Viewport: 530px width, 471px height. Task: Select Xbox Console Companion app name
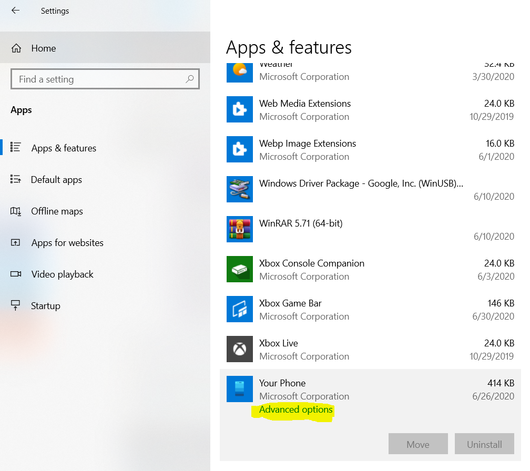312,263
